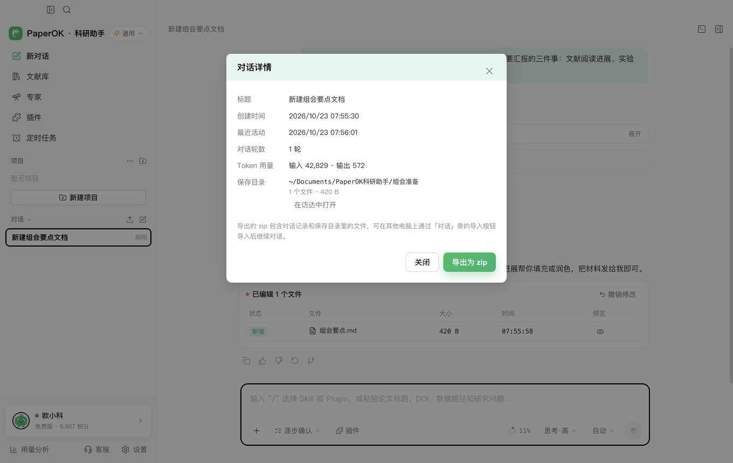Copy the response with the copy icon
Viewport: 733px width, 463px height.
pyautogui.click(x=246, y=361)
